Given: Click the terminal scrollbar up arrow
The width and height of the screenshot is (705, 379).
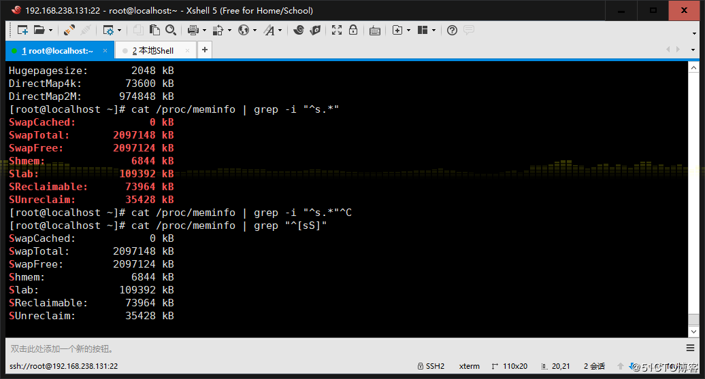Looking at the screenshot, I should click(693, 67).
